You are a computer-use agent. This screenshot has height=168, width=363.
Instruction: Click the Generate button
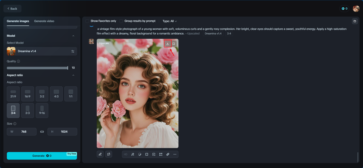click(x=42, y=156)
